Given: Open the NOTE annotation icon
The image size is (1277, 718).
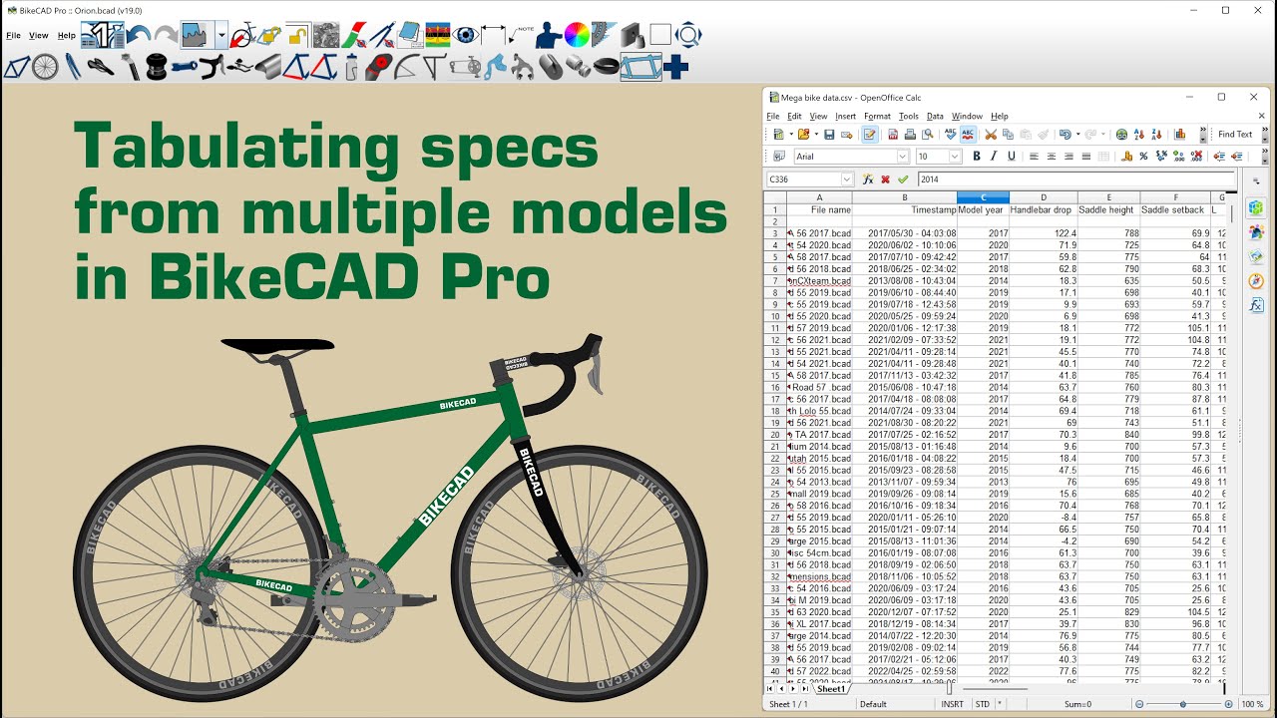Looking at the screenshot, I should tap(521, 34).
